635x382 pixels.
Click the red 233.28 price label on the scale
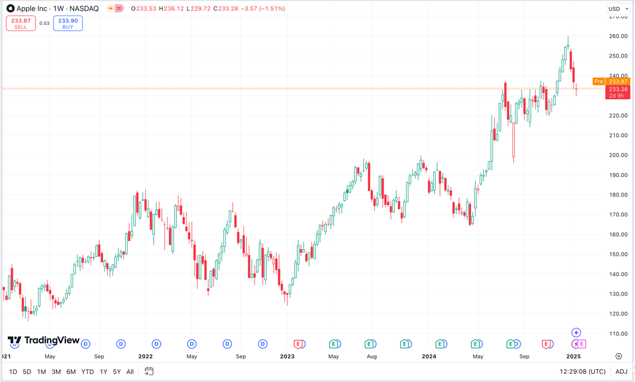pyautogui.click(x=617, y=90)
